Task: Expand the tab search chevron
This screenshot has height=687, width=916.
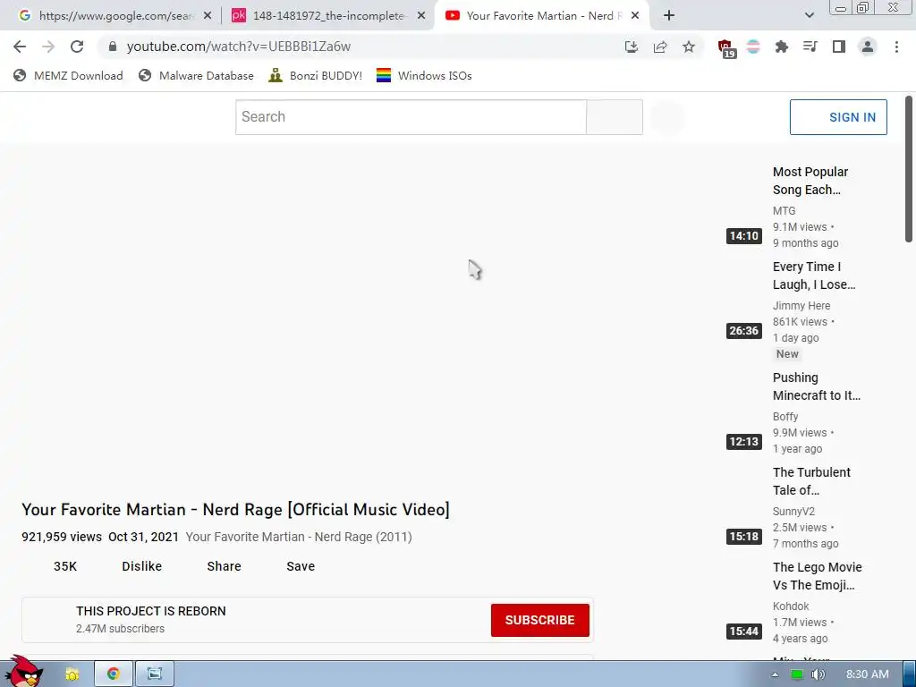Action: [x=809, y=16]
